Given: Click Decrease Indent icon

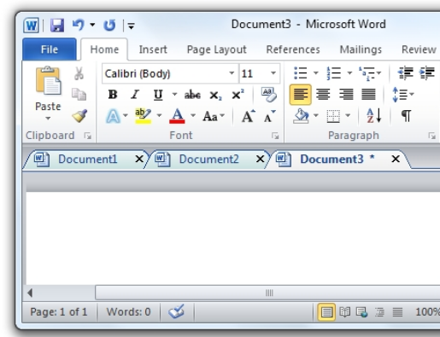Looking at the screenshot, I should tap(405, 73).
